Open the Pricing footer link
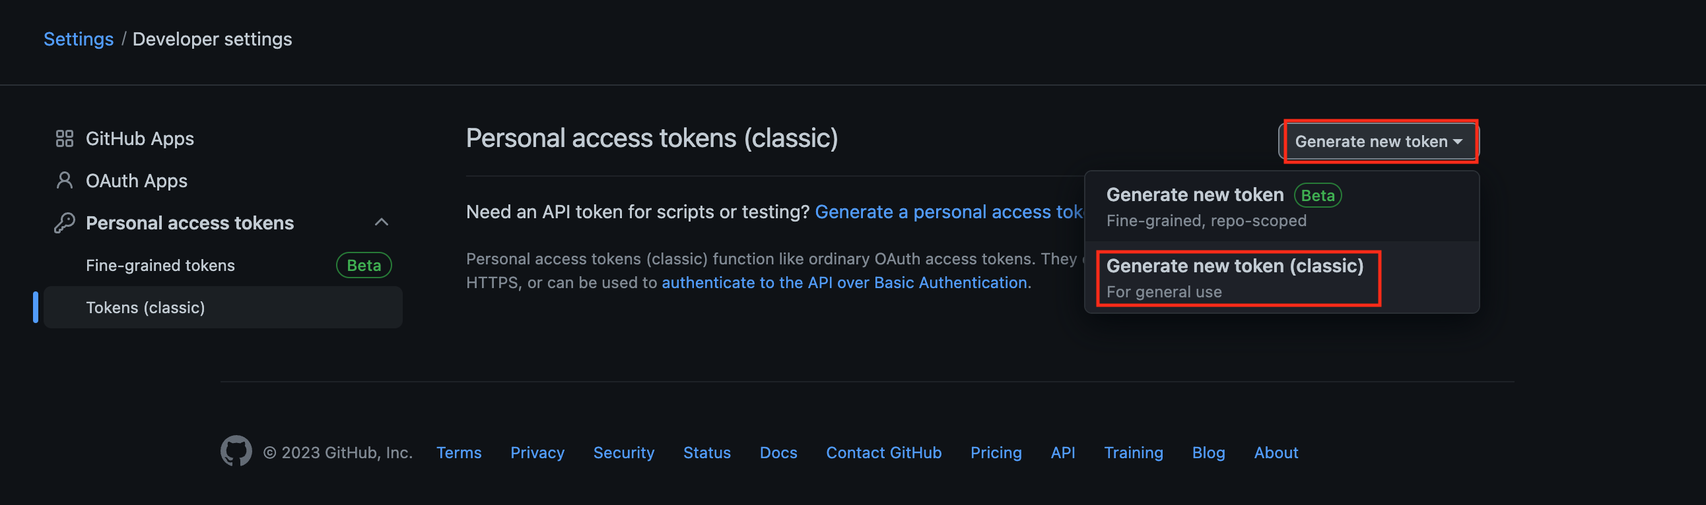 [996, 453]
